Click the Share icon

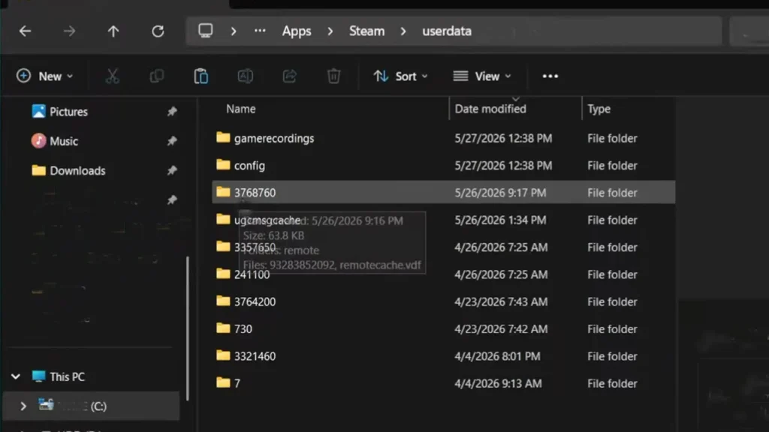coord(290,76)
